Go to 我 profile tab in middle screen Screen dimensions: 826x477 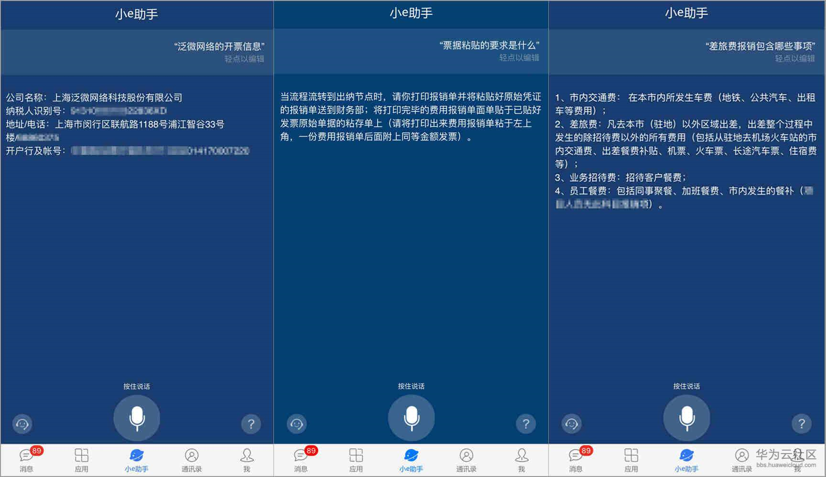522,460
